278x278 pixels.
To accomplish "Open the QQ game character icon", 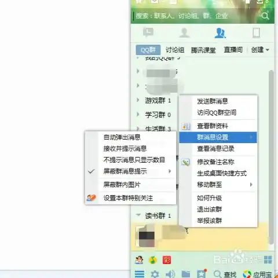I will [x=139, y=260].
